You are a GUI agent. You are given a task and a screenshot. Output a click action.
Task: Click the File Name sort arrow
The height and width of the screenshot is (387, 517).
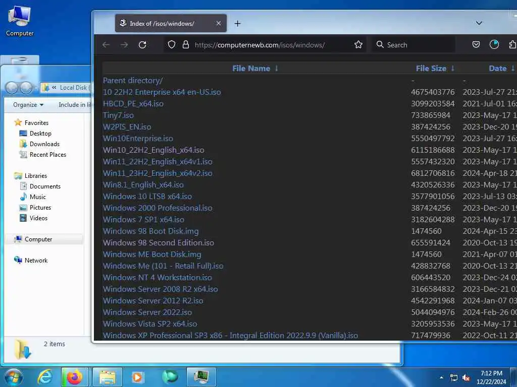point(276,69)
